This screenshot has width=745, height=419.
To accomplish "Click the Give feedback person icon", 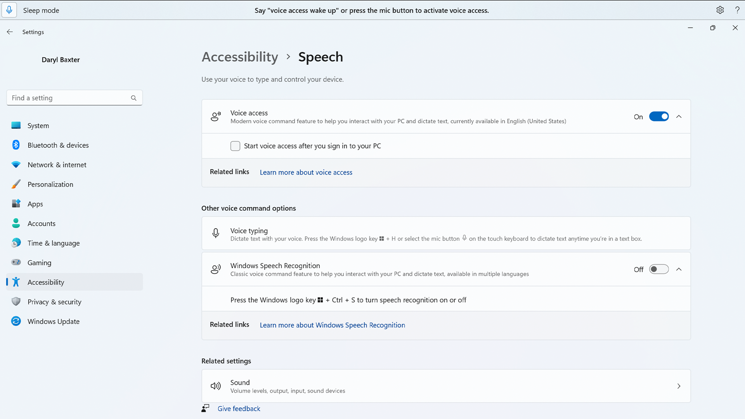I will [205, 408].
